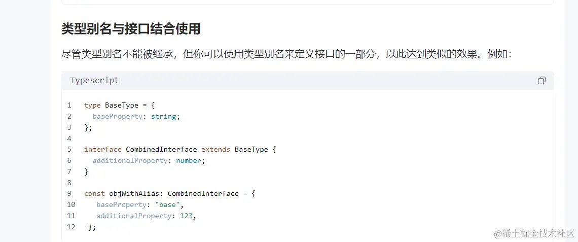Click the additionalProperty key on line 6

pos(130,161)
